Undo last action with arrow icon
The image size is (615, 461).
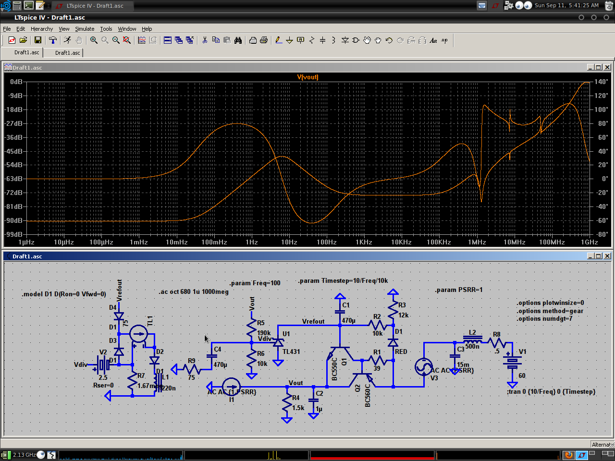(389, 40)
